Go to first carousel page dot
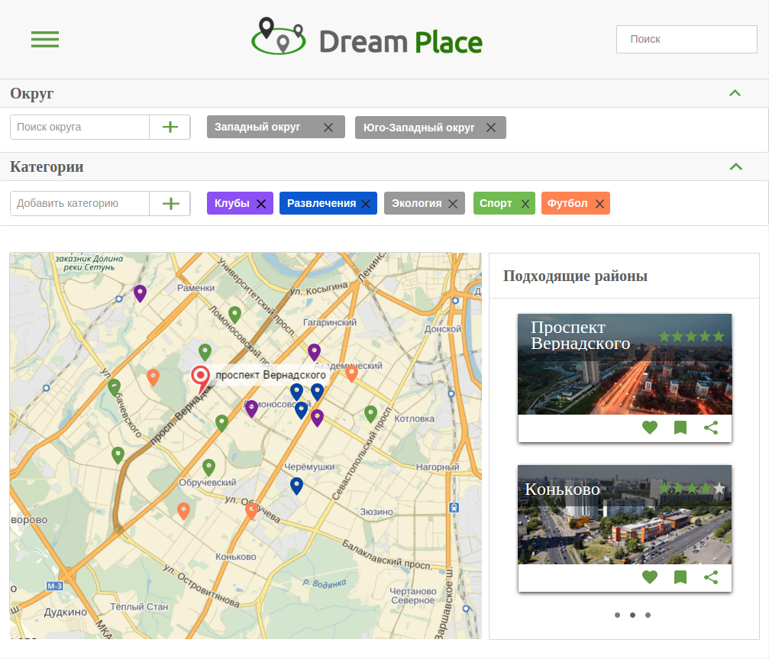 pyautogui.click(x=618, y=615)
